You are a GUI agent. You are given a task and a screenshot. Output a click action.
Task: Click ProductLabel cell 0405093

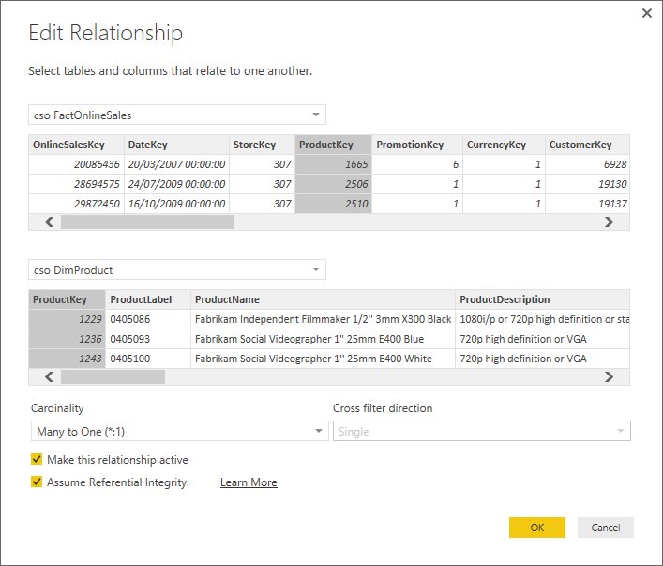[x=148, y=339]
